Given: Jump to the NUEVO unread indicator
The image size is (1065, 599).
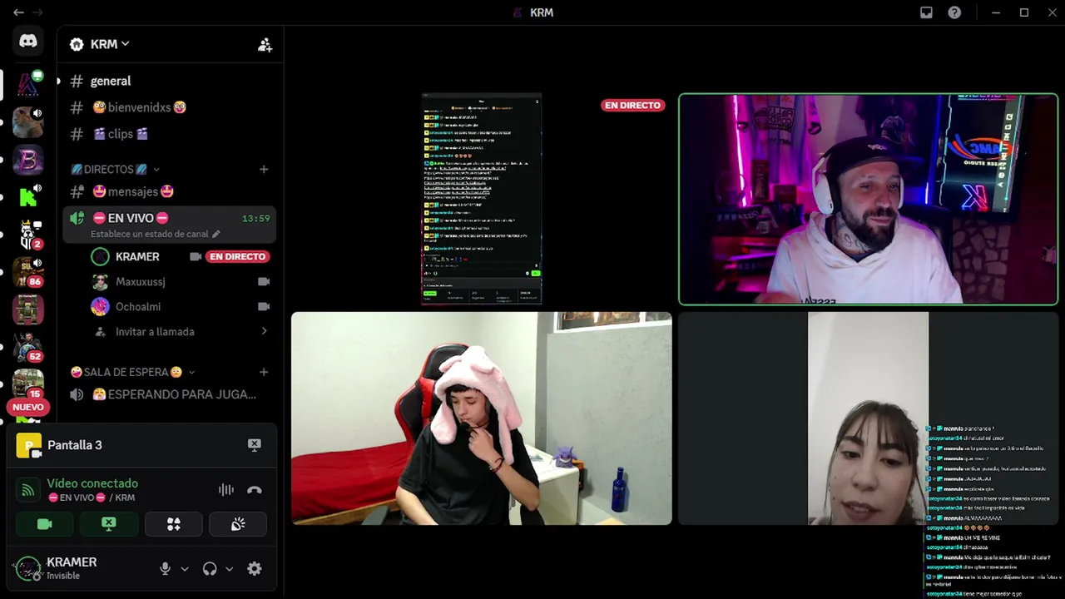Looking at the screenshot, I should tap(28, 408).
